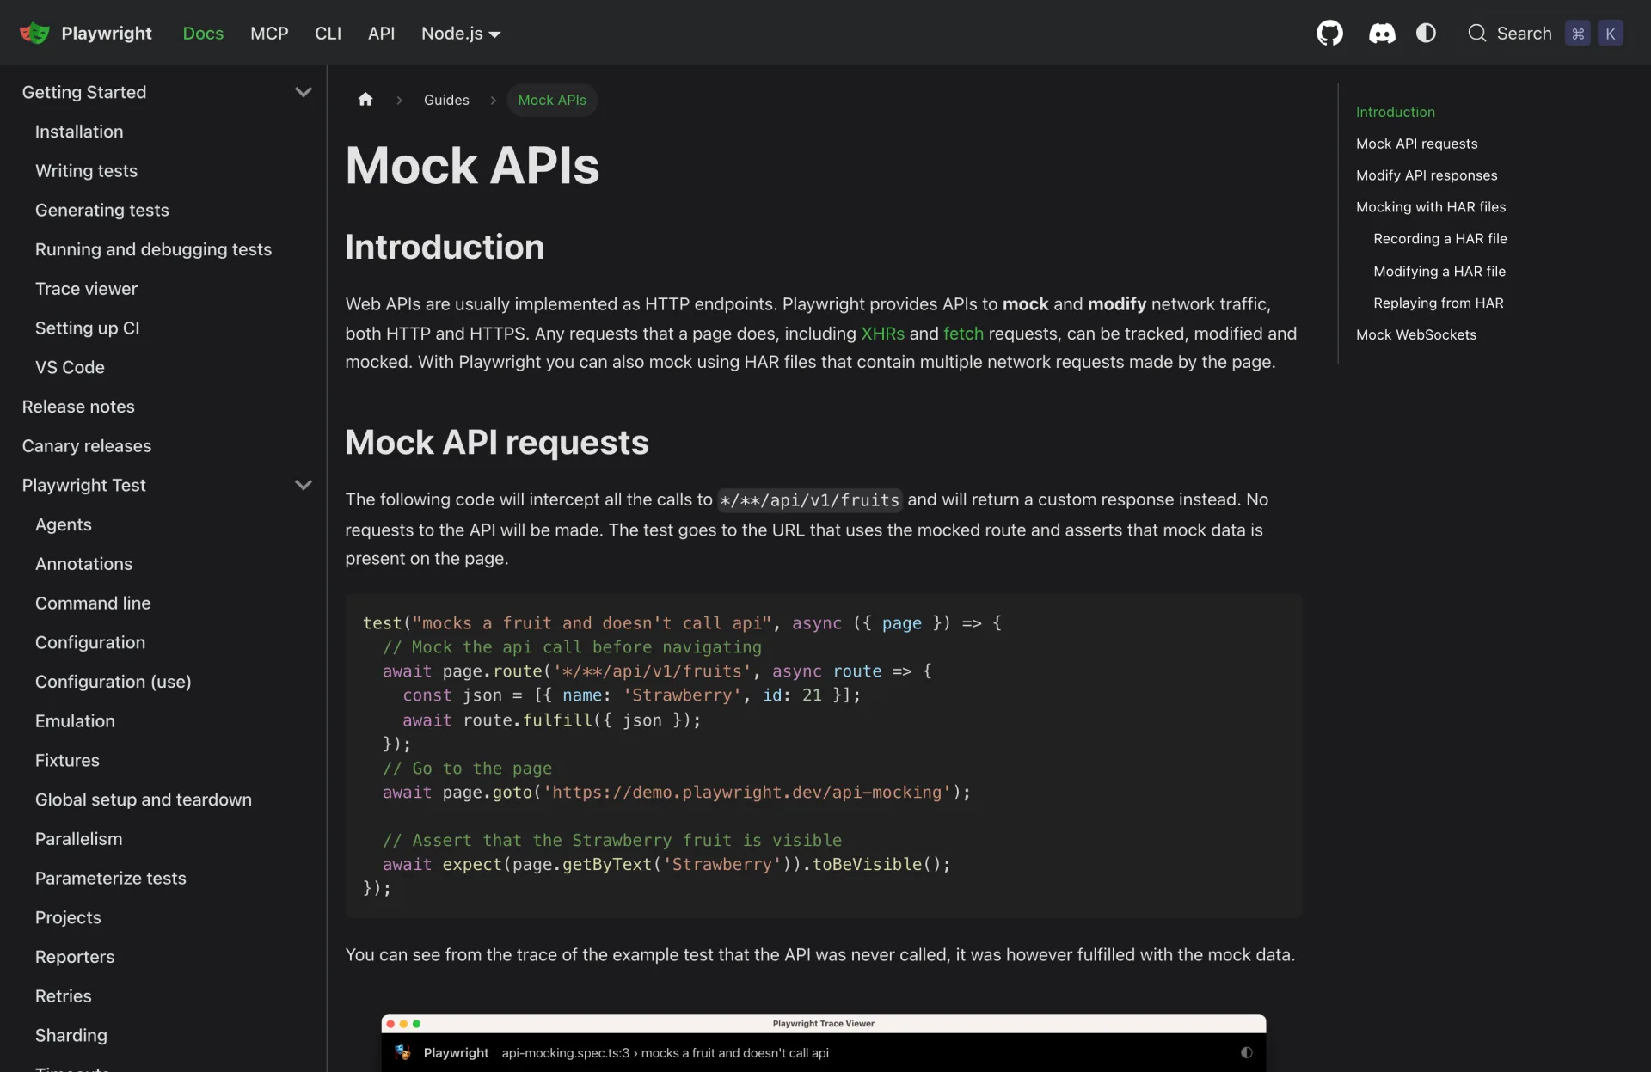1651x1072 pixels.
Task: Jump to Replaying from HAR
Action: point(1438,303)
